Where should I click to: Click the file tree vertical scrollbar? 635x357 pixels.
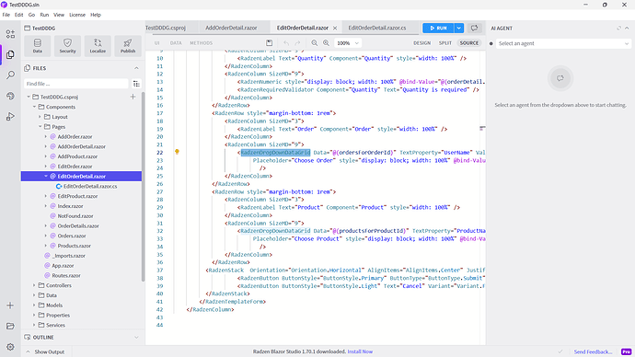[x=143, y=186]
